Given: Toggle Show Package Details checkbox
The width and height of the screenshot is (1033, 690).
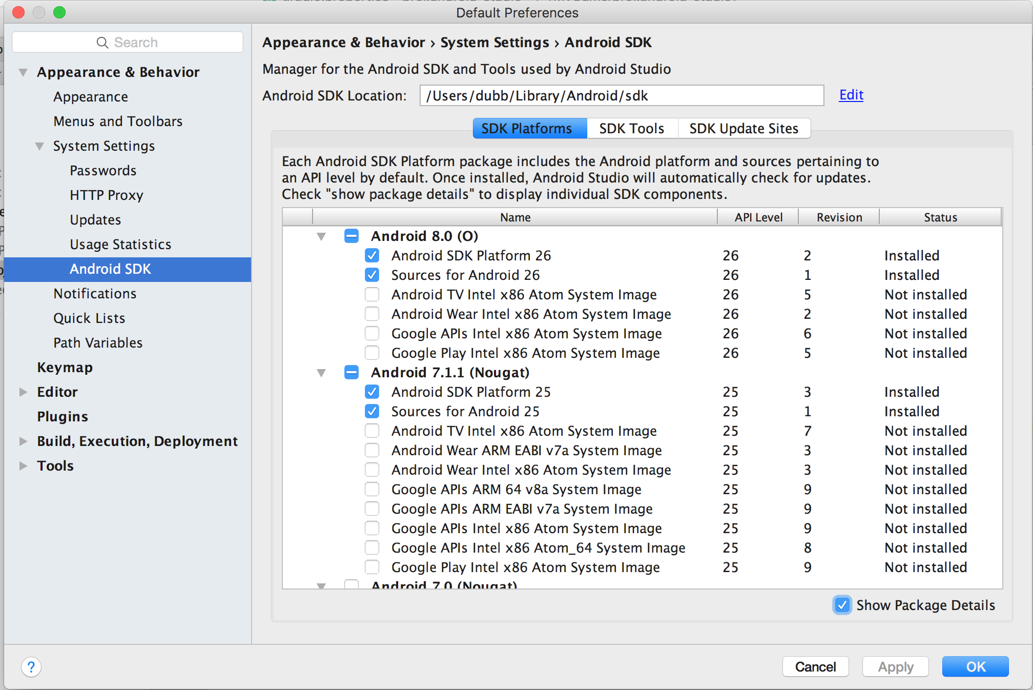Looking at the screenshot, I should pos(842,605).
